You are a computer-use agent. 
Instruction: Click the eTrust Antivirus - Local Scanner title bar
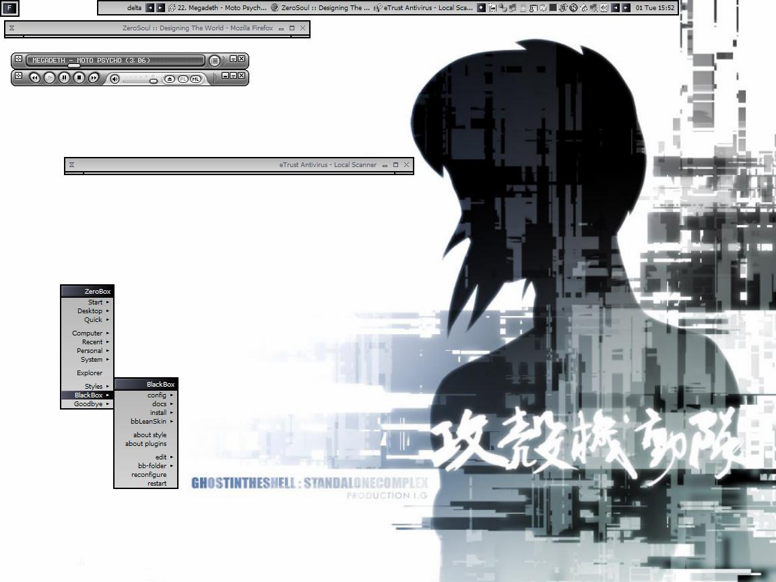239,165
